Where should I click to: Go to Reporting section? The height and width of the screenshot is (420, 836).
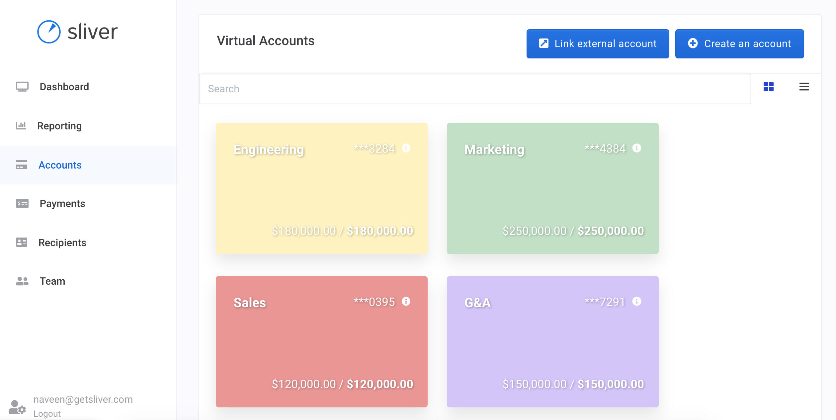[59, 126]
